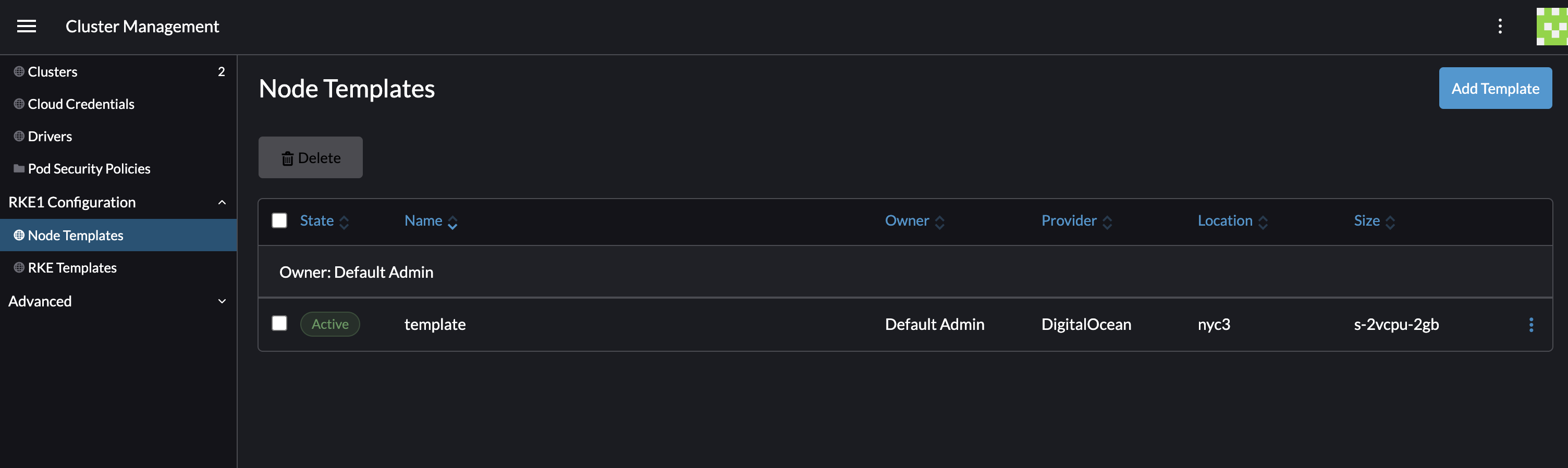Open the hamburger navigation menu
The image size is (1568, 468).
click(26, 26)
